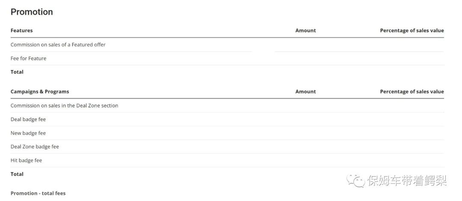Select Commission on sales of a Featured offer
The width and height of the screenshot is (462, 201).
[x=58, y=44]
